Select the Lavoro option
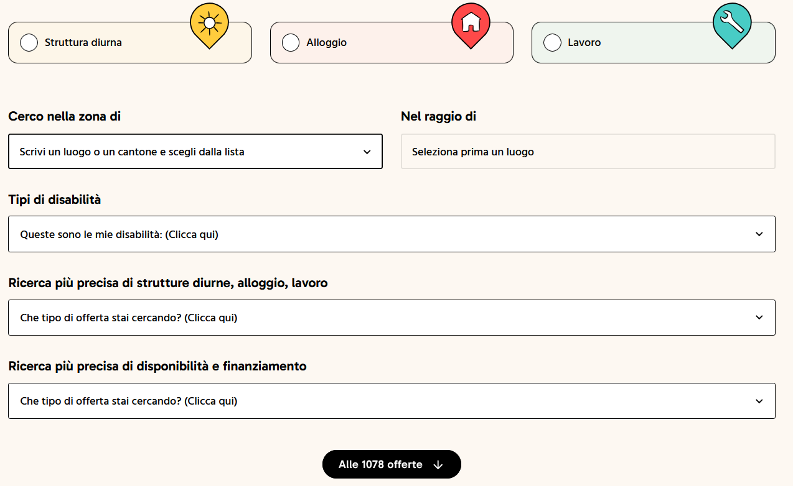The image size is (793, 486). (x=552, y=42)
